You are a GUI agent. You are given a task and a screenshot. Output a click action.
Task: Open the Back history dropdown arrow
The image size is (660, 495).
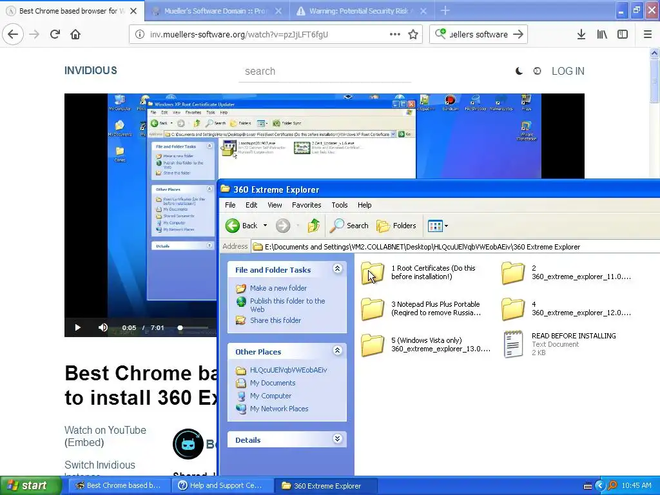(265, 226)
